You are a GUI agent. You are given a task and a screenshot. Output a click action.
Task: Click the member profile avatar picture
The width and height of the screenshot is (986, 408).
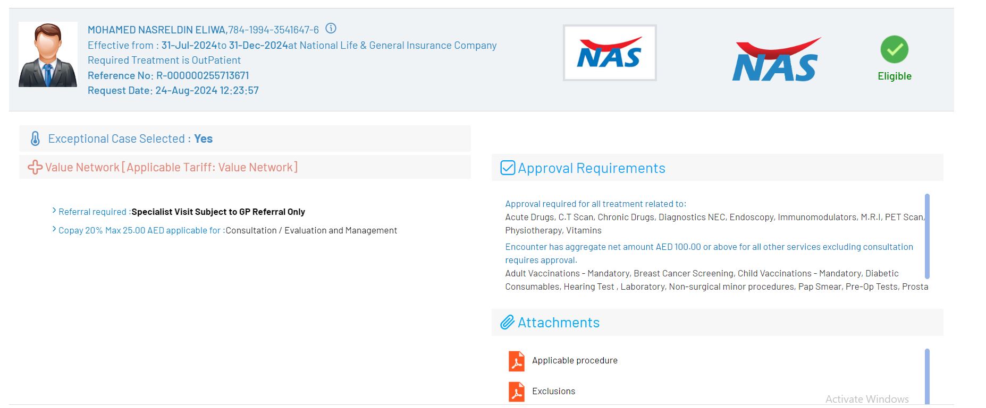coord(48,55)
